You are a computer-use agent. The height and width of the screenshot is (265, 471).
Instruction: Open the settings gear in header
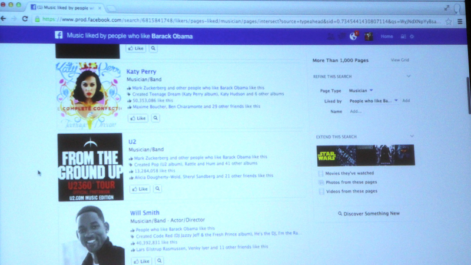(x=412, y=37)
